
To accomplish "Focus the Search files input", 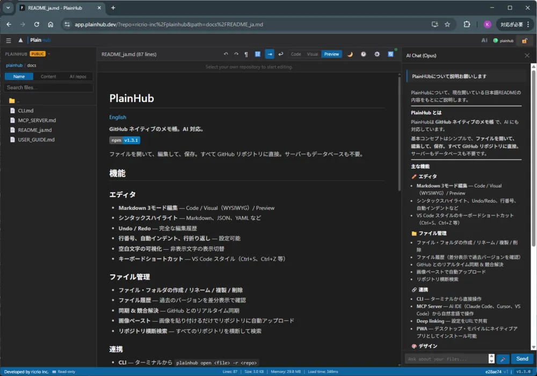I will point(48,88).
